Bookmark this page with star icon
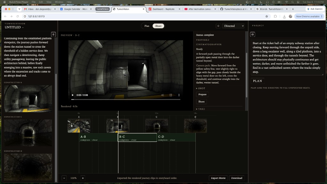The height and width of the screenshot is (184, 327). 267,16
